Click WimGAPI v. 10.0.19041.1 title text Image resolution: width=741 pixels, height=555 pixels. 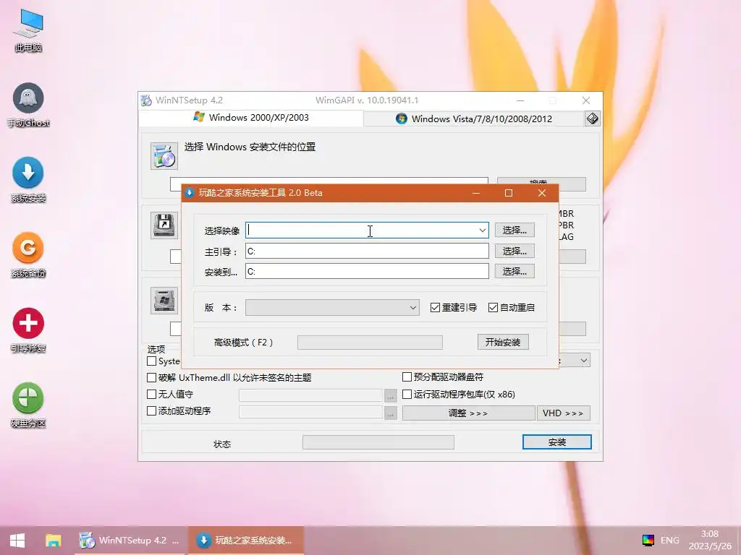click(367, 100)
